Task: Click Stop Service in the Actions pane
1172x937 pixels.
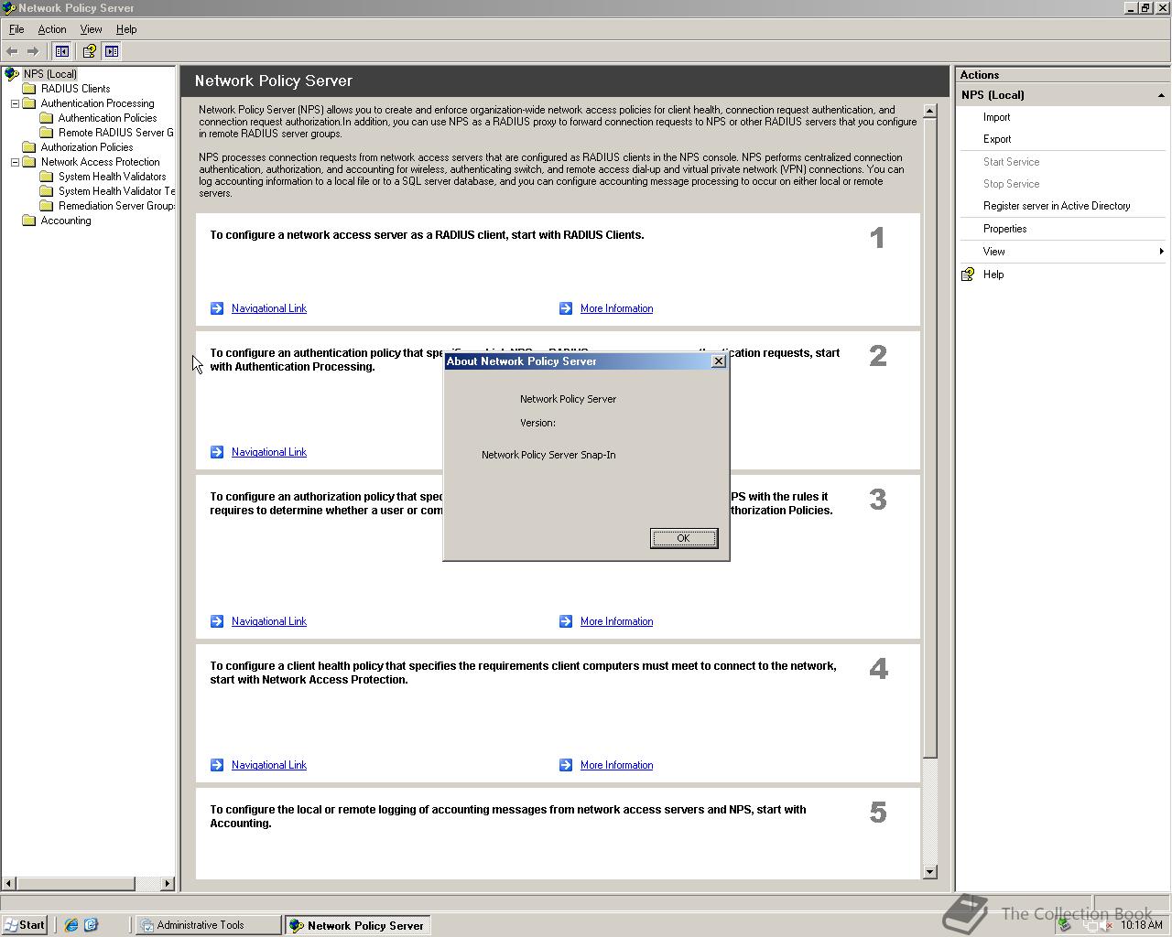Action: (1011, 184)
